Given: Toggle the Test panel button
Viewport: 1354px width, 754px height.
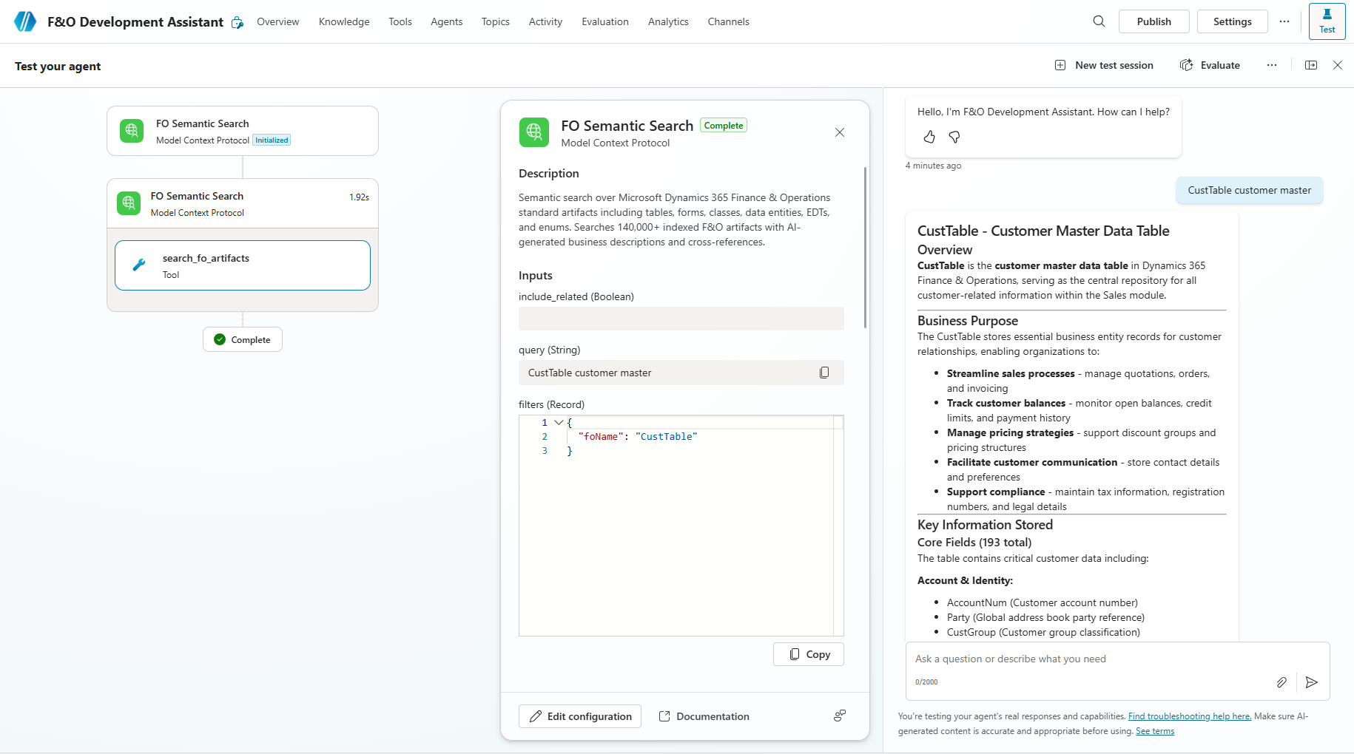Looking at the screenshot, I should tap(1327, 21).
